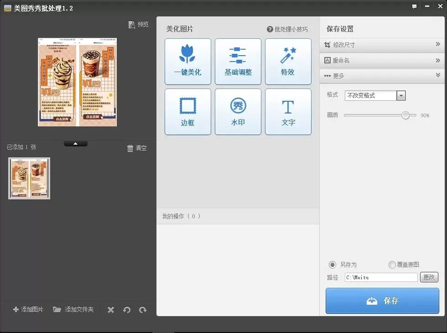Click the remove selected image X icon

click(110, 310)
